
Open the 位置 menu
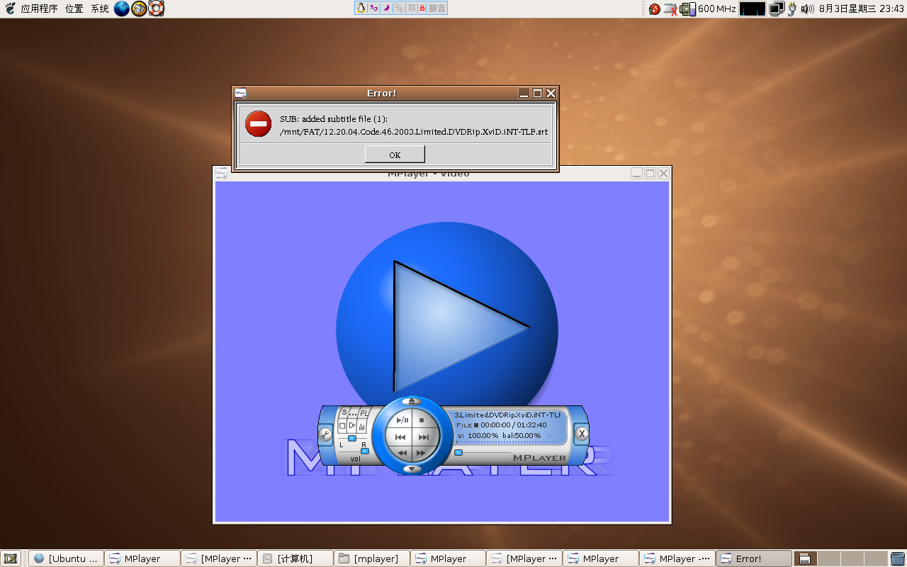[x=74, y=9]
